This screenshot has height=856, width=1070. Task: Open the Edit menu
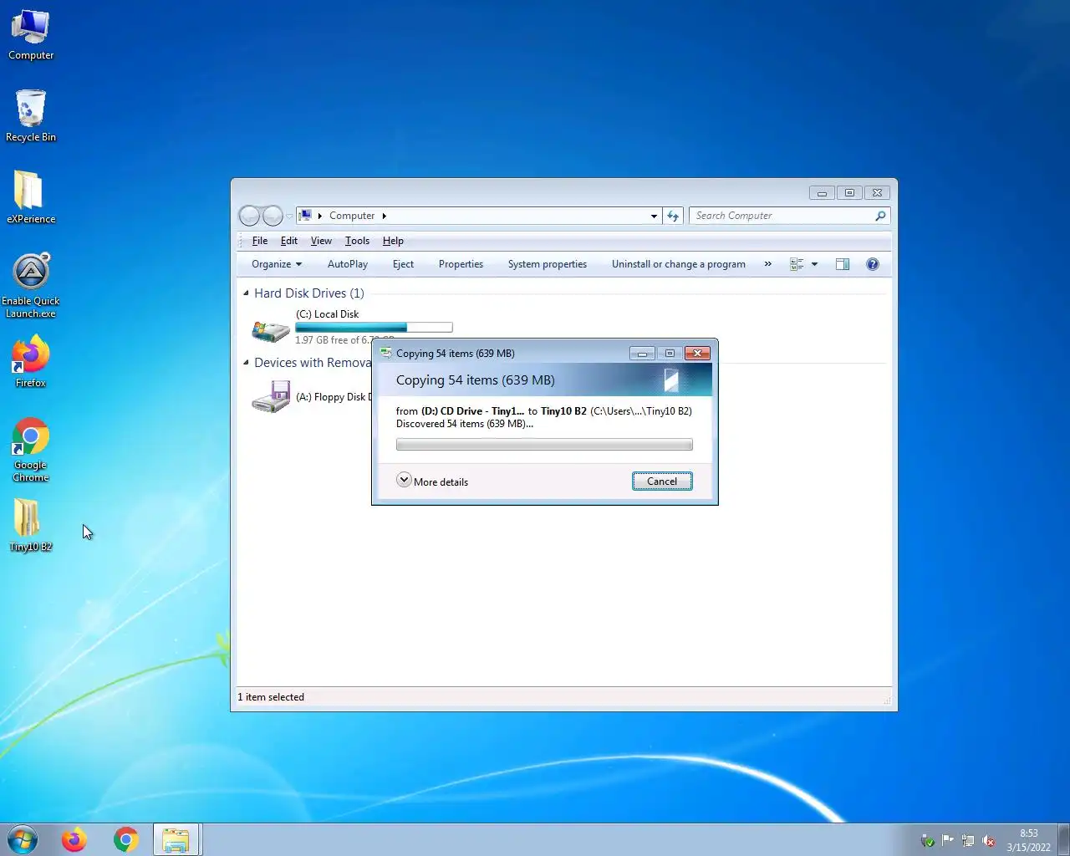pos(289,241)
